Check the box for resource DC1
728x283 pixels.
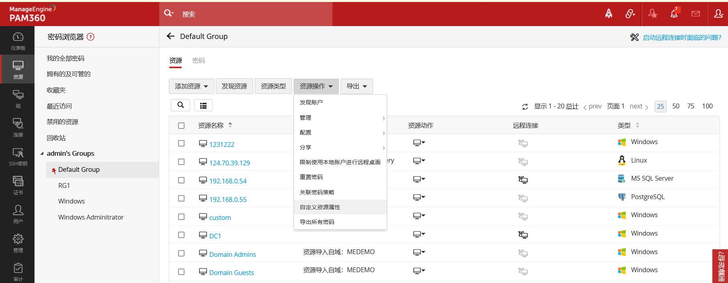pyautogui.click(x=181, y=235)
